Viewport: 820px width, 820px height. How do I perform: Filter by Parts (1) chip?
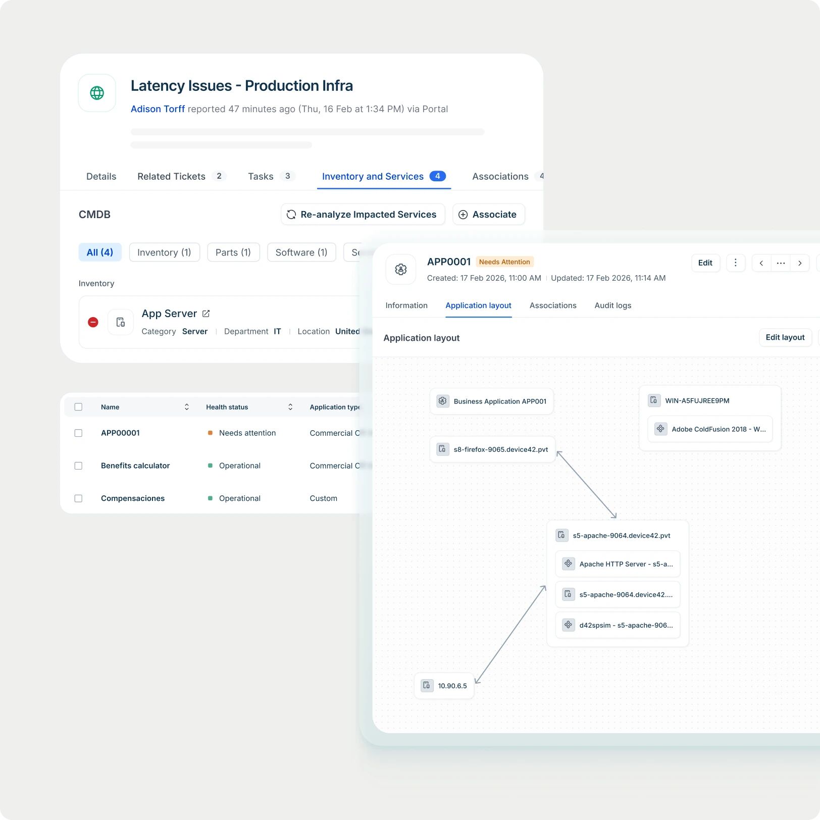(x=233, y=252)
